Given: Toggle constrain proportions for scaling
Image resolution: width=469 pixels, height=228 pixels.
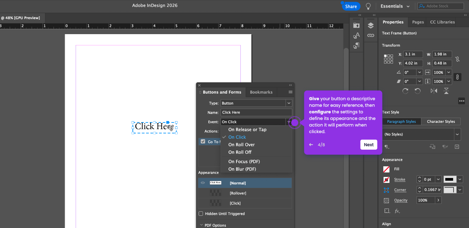Looking at the screenshot, I should 457,77.
